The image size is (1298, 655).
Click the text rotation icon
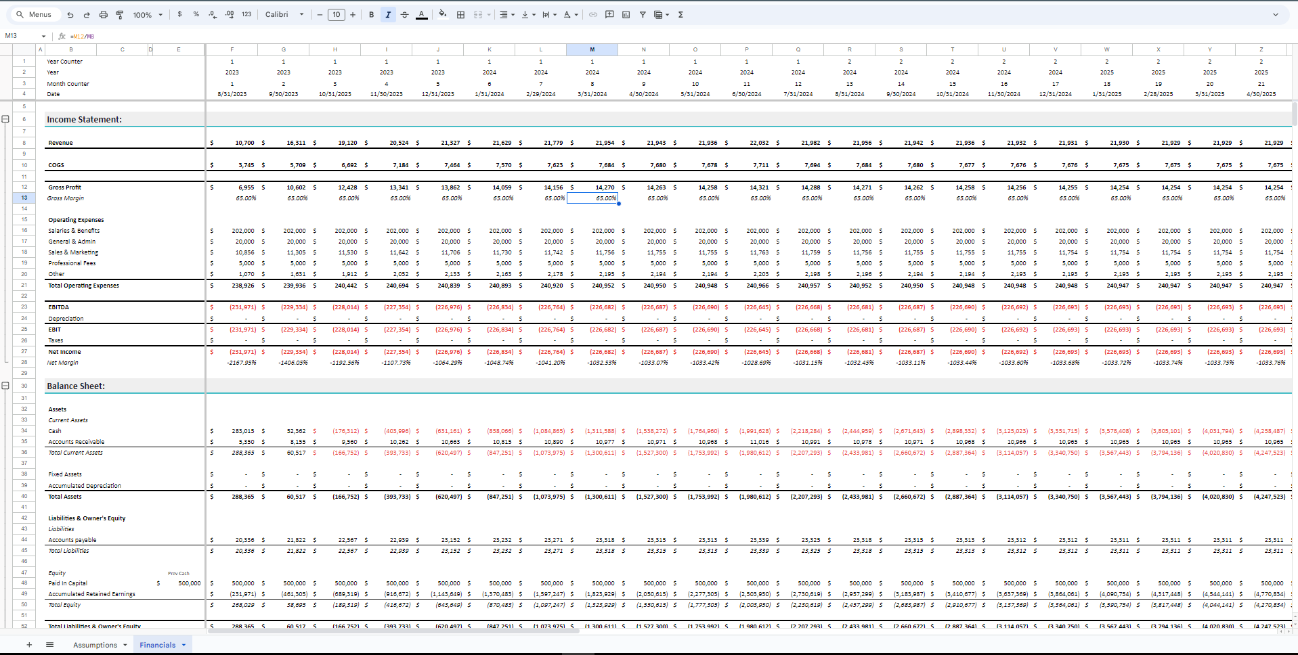pyautogui.click(x=567, y=14)
